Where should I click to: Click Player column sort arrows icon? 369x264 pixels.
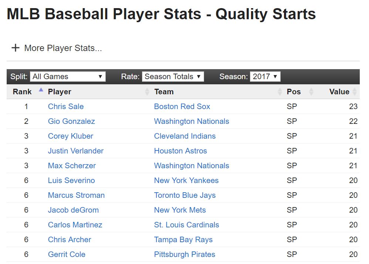[147, 92]
